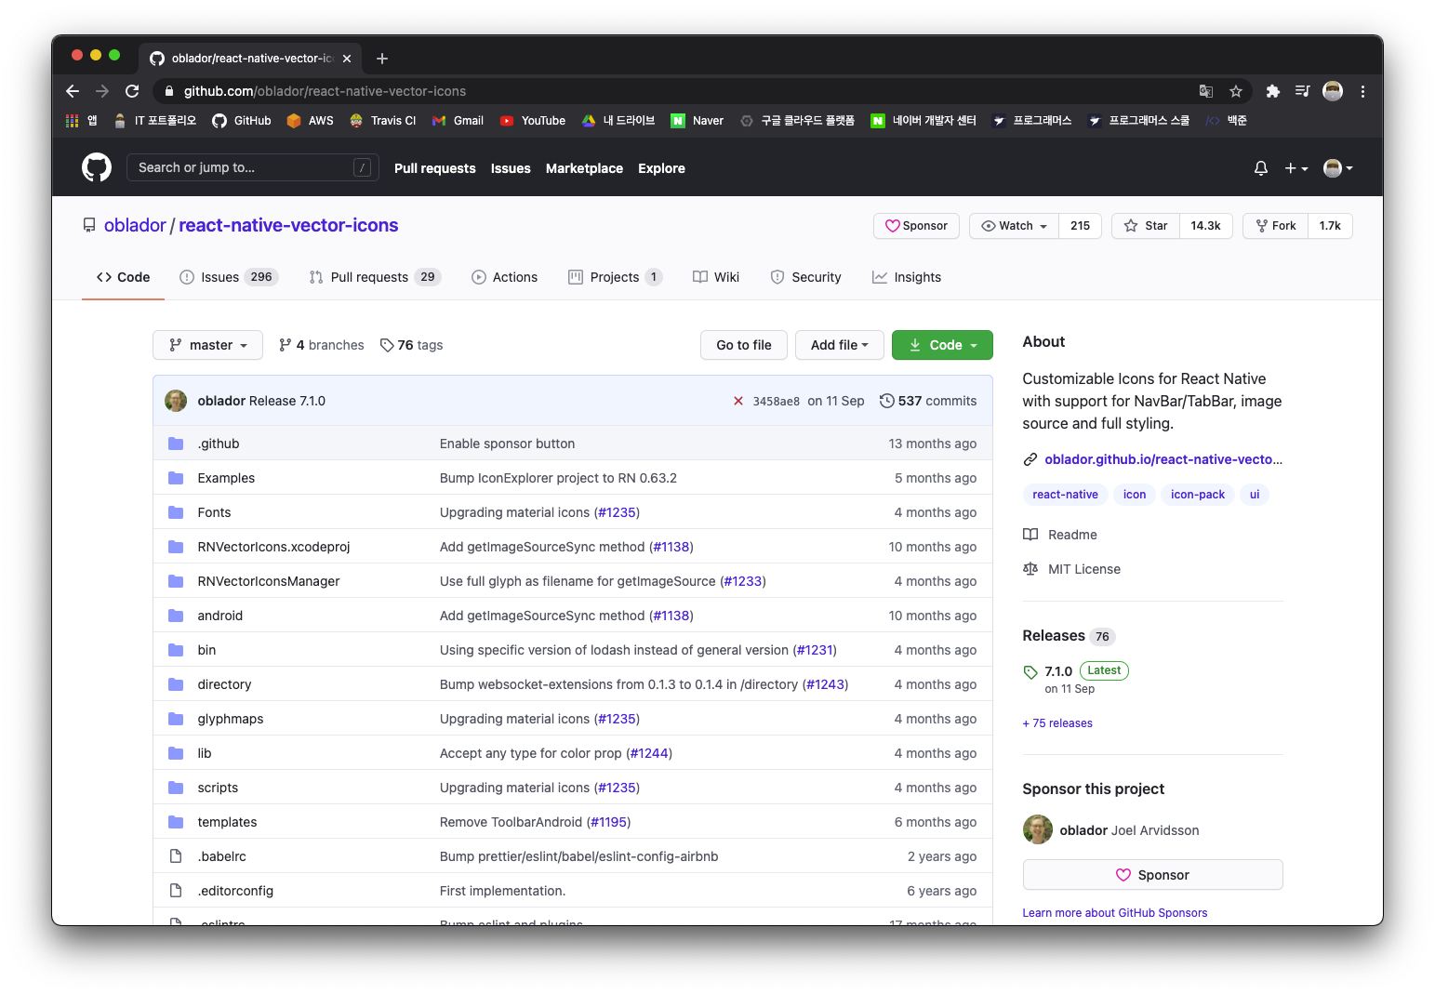Viewport: 1435px width, 994px height.
Task: Open the notifications bell
Action: pos(1261,168)
